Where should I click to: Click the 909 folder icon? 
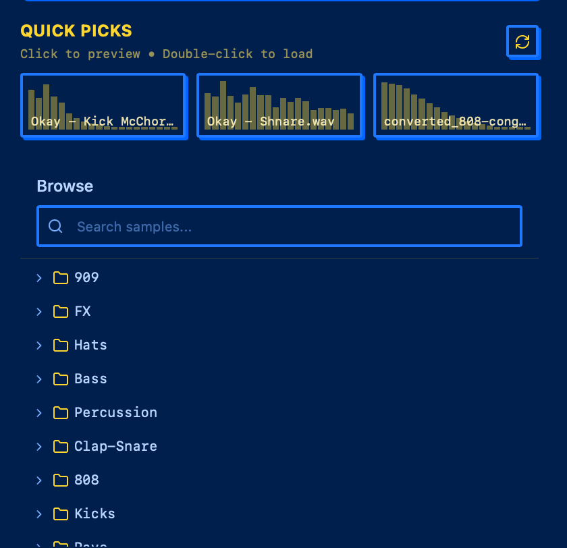tap(61, 278)
